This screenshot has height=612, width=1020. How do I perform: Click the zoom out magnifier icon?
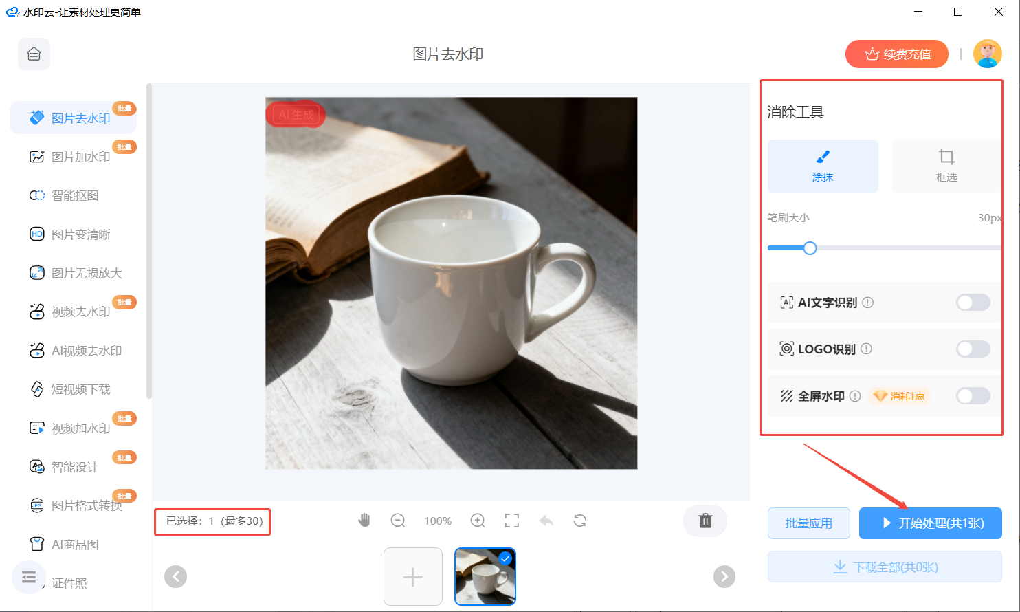[398, 521]
